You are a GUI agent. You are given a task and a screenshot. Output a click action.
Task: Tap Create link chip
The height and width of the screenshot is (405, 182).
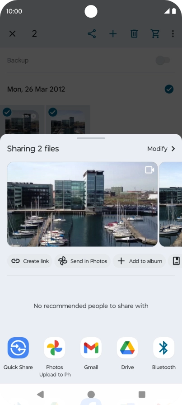click(x=30, y=261)
